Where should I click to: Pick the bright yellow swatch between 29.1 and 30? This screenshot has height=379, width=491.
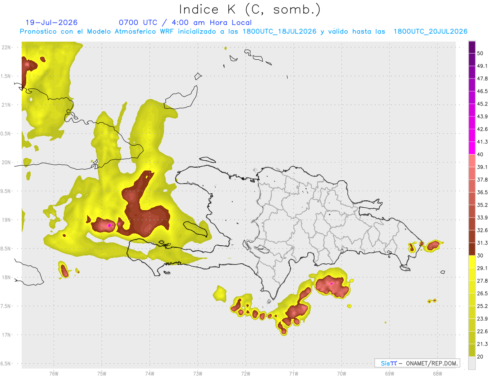pos(472,262)
